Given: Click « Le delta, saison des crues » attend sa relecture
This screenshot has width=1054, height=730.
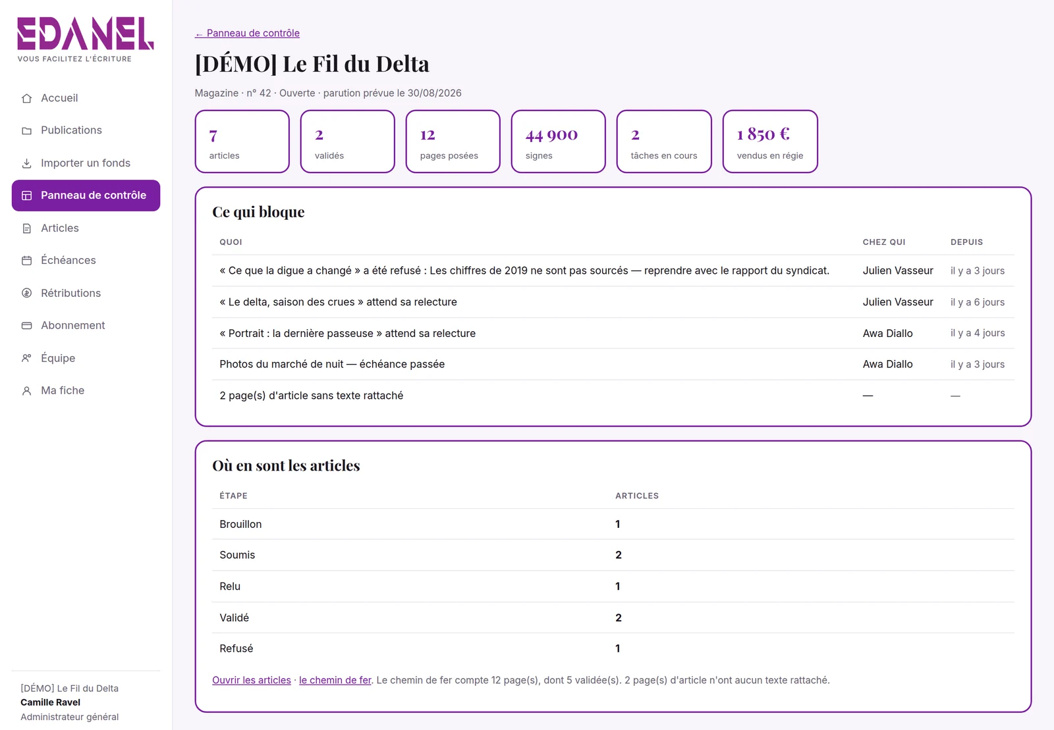Looking at the screenshot, I should tap(338, 302).
